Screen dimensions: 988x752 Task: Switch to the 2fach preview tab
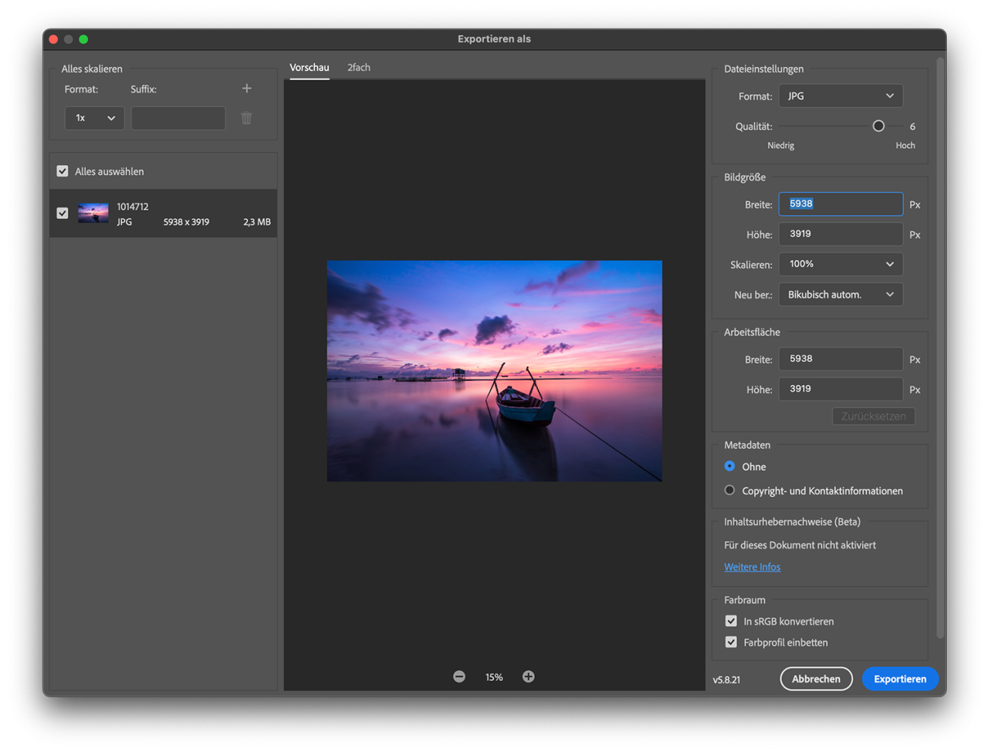coord(359,68)
